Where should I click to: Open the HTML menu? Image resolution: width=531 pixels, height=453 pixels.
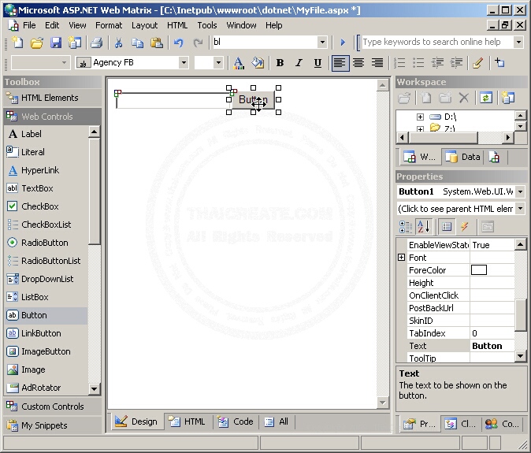pos(177,25)
